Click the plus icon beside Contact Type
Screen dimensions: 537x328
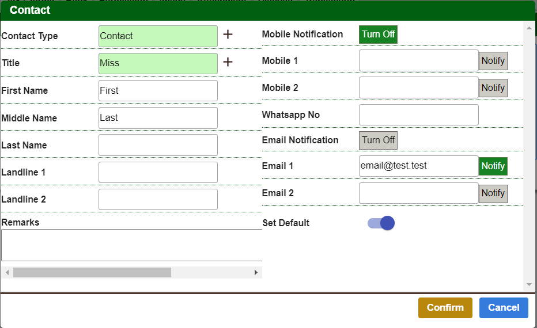click(x=228, y=35)
